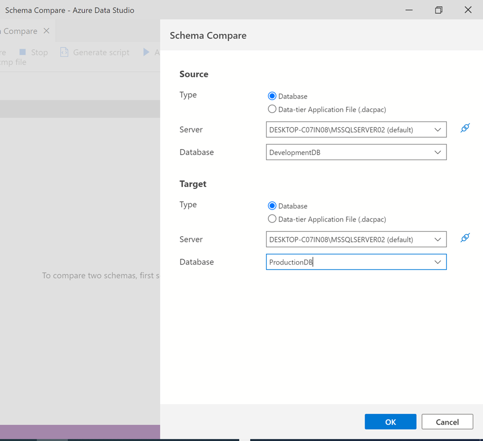Expand the Target Server dropdown
The height and width of the screenshot is (441, 483).
[437, 239]
